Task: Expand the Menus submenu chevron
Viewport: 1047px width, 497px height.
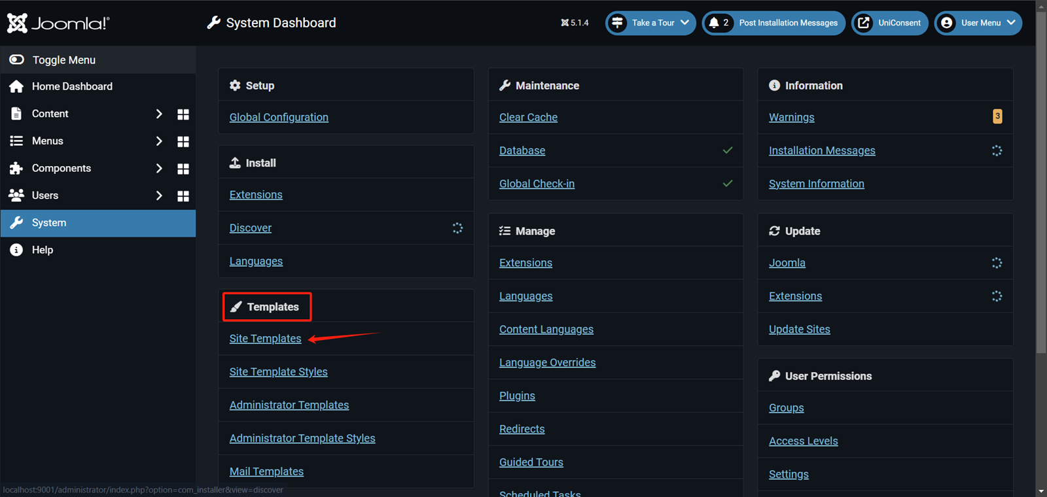Action: pyautogui.click(x=158, y=141)
